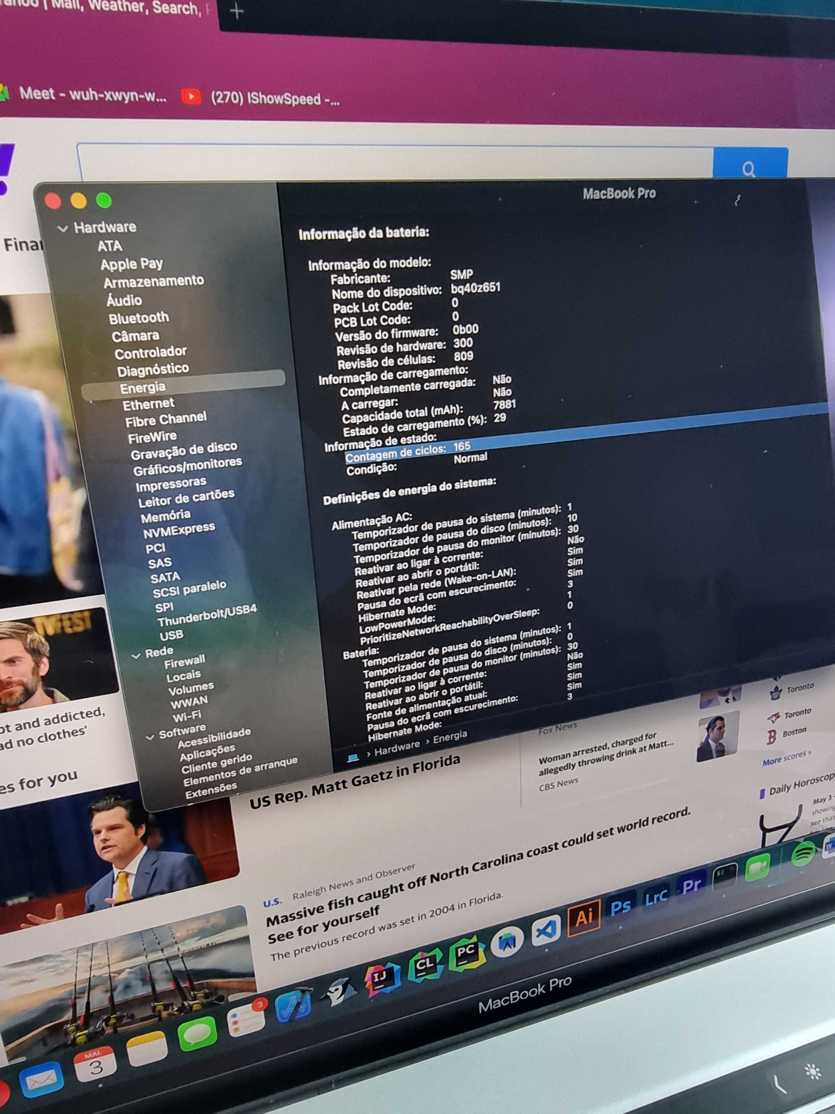This screenshot has width=835, height=1114.
Task: Collapse the Software section chevron
Action: (x=149, y=737)
